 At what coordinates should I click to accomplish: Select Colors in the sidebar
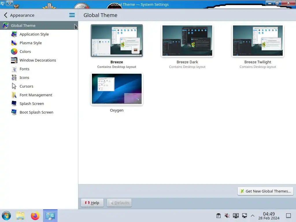point(39,51)
